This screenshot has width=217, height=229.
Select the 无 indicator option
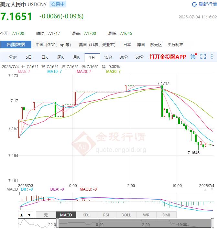point(46,215)
